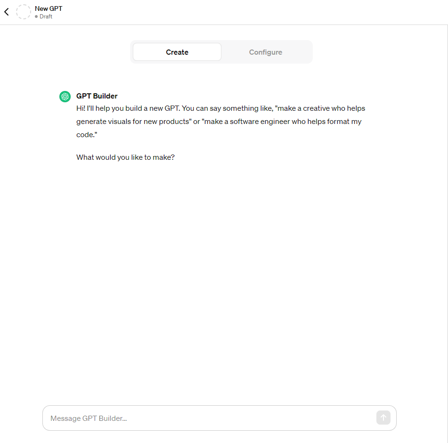
Task: Click the GPT Builder sender name
Action: [x=97, y=96]
